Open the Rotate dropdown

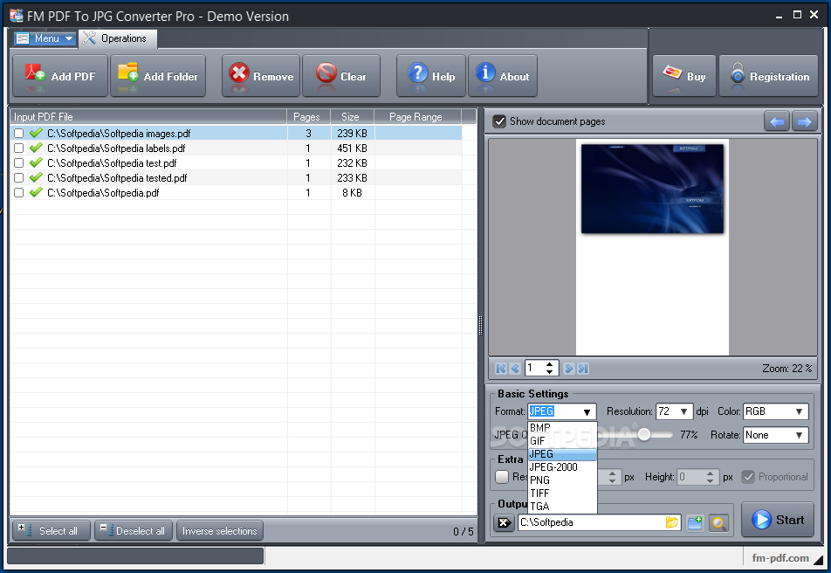point(799,435)
